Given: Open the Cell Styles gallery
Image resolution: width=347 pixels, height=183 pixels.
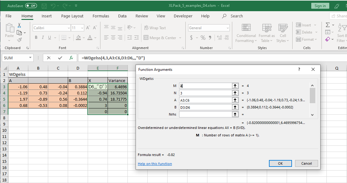Looking at the screenshot, I should [283, 33].
